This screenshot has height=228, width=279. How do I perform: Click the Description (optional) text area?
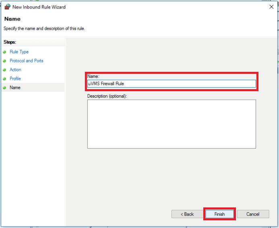pyautogui.click(x=172, y=124)
